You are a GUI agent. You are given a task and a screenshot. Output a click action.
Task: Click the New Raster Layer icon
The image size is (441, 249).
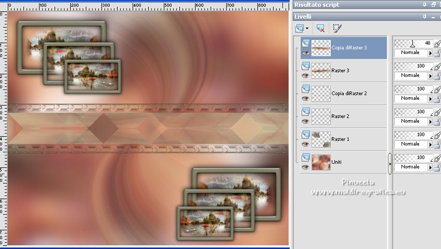tap(300, 28)
